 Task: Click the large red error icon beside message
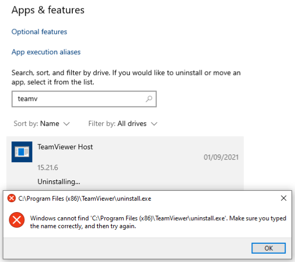pyautogui.click(x=17, y=220)
